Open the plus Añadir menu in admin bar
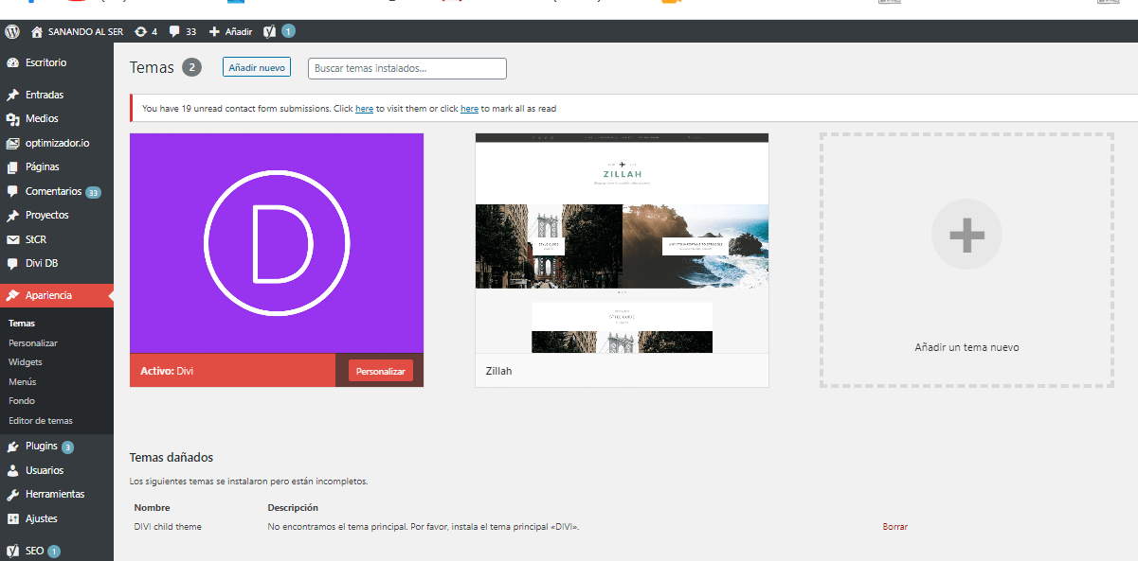Image resolution: width=1138 pixels, height=561 pixels. pos(230,31)
